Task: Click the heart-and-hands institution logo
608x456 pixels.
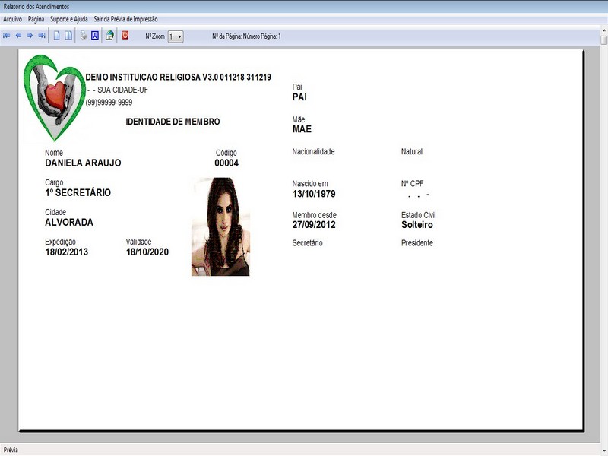Action: click(x=54, y=98)
